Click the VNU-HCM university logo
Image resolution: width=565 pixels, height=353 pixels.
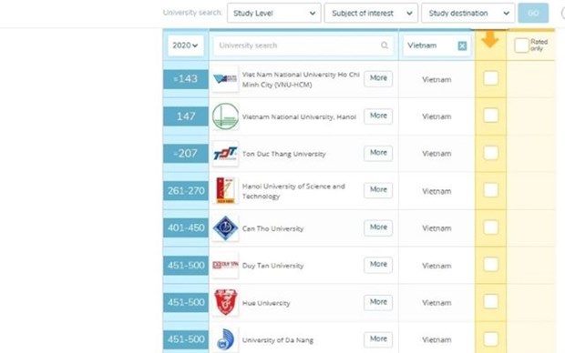[225, 79]
